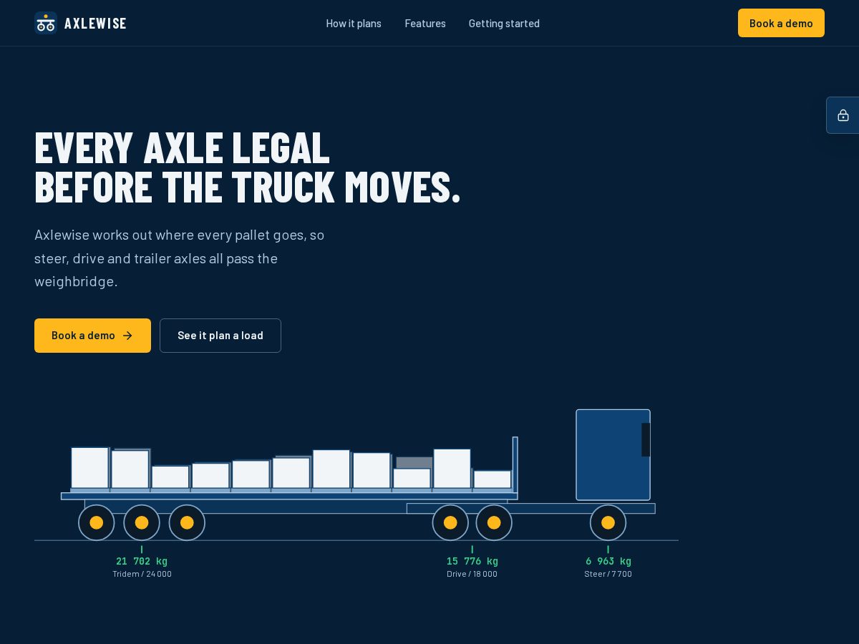This screenshot has width=859, height=644.
Task: Select the 6 963 kg steer reading
Action: click(x=608, y=561)
